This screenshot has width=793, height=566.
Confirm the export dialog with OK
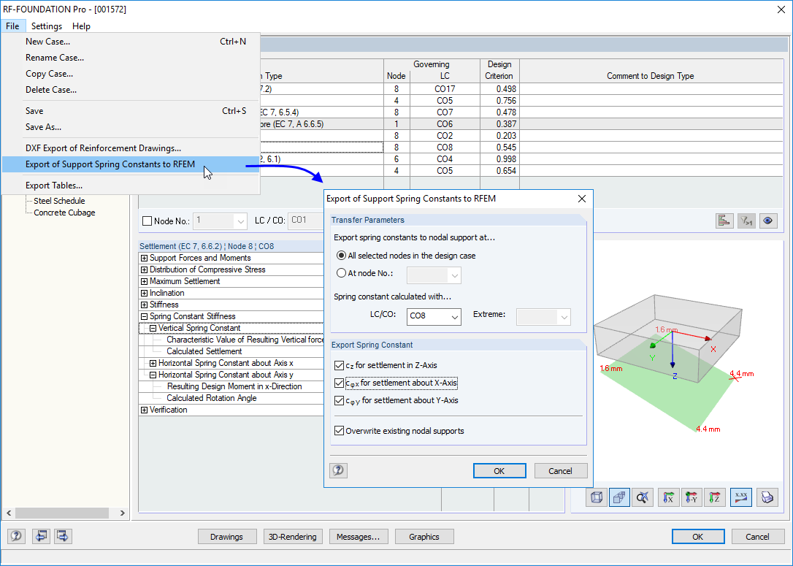tap(499, 470)
